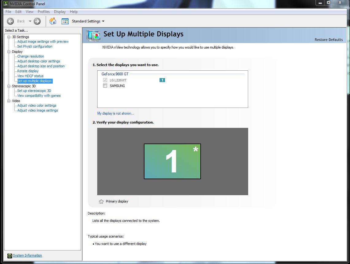Open the System Information link

[28, 255]
